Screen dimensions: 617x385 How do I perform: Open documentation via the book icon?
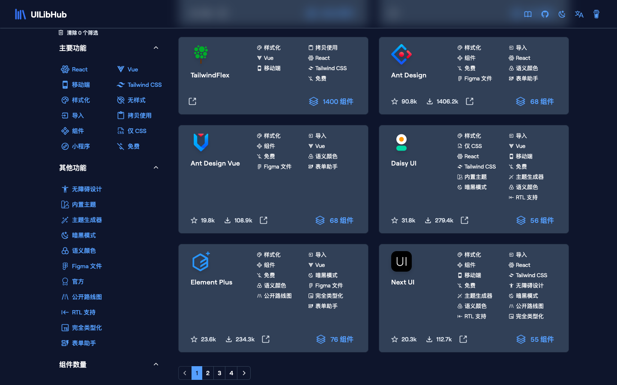point(527,14)
